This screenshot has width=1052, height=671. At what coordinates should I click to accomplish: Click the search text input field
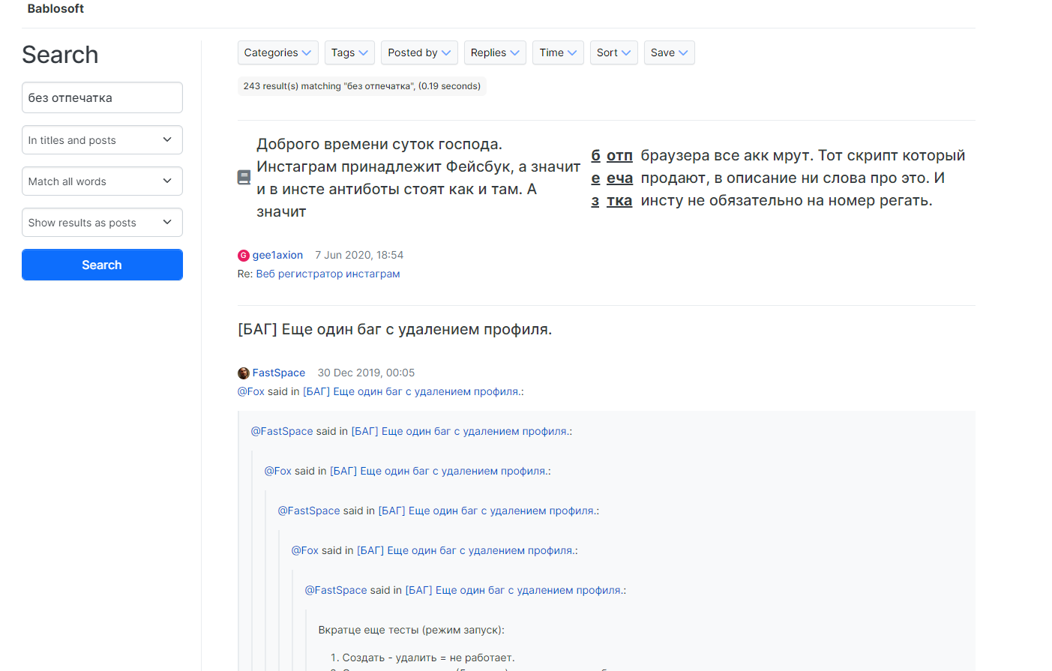point(102,97)
